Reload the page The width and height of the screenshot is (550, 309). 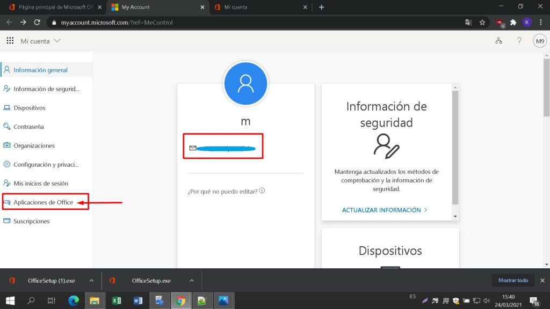pyautogui.click(x=37, y=23)
